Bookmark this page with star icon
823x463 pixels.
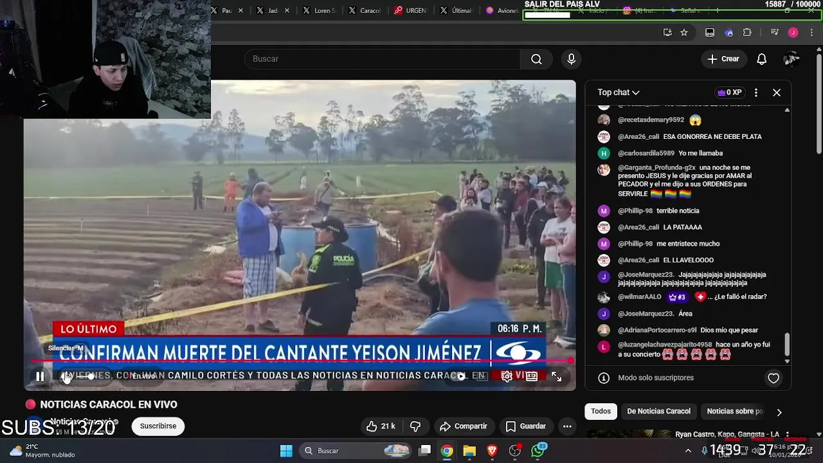(684, 33)
